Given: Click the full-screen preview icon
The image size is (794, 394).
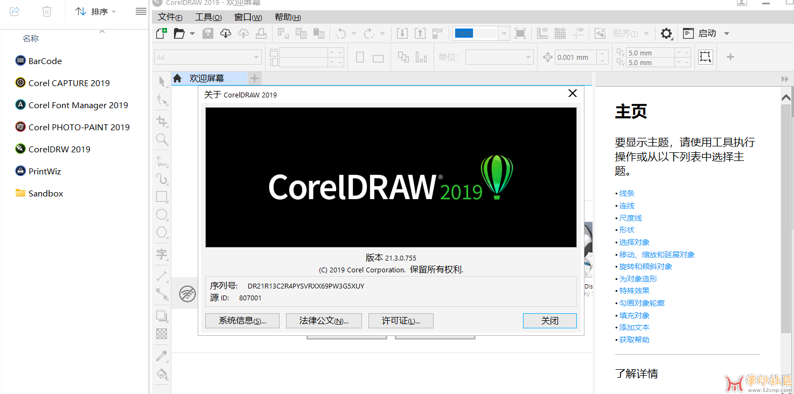Looking at the screenshot, I should click(x=520, y=33).
